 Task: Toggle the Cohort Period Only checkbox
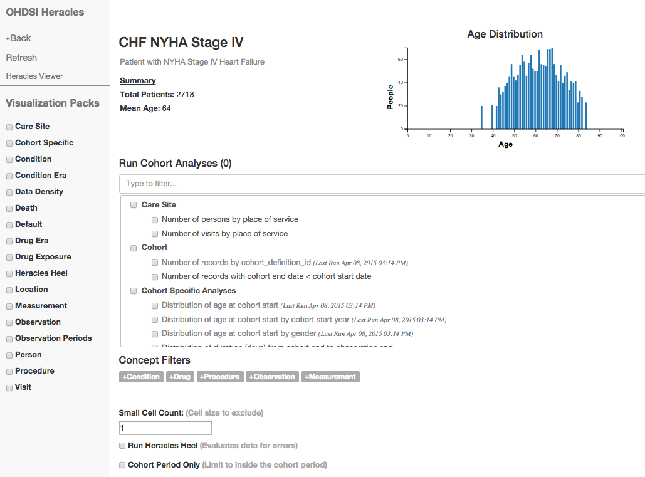click(x=122, y=465)
